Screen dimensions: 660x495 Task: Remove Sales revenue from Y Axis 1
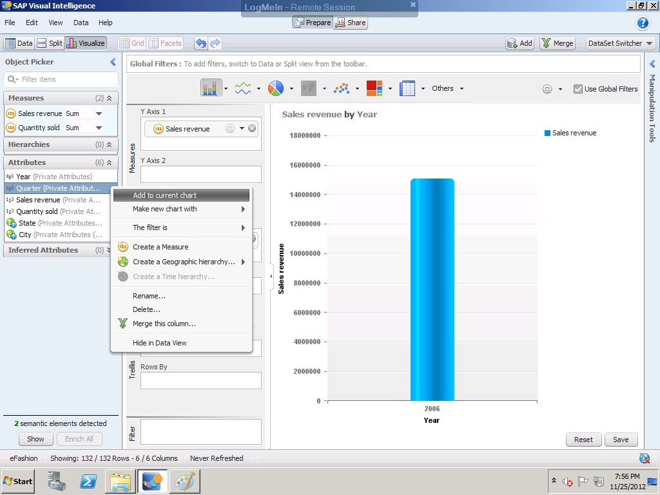(252, 128)
